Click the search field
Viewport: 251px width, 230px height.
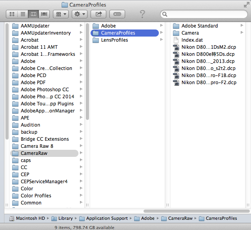[x=204, y=14]
